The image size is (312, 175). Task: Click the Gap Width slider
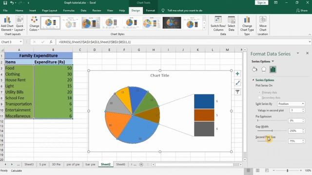272,131
